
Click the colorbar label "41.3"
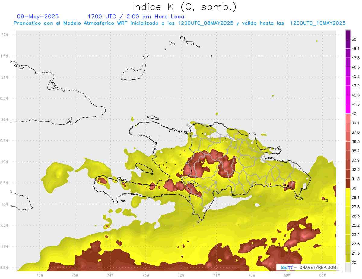(356, 104)
